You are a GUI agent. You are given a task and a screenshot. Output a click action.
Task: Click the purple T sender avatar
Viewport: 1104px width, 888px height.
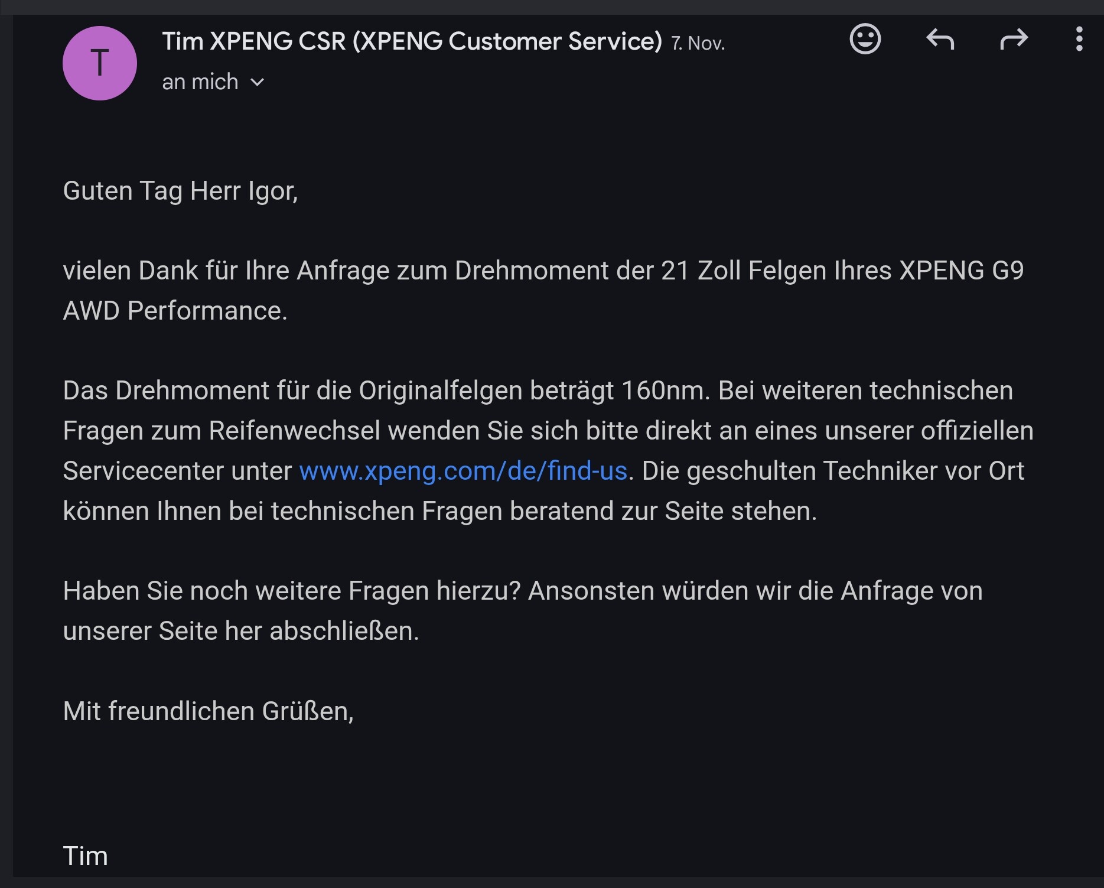tap(100, 63)
